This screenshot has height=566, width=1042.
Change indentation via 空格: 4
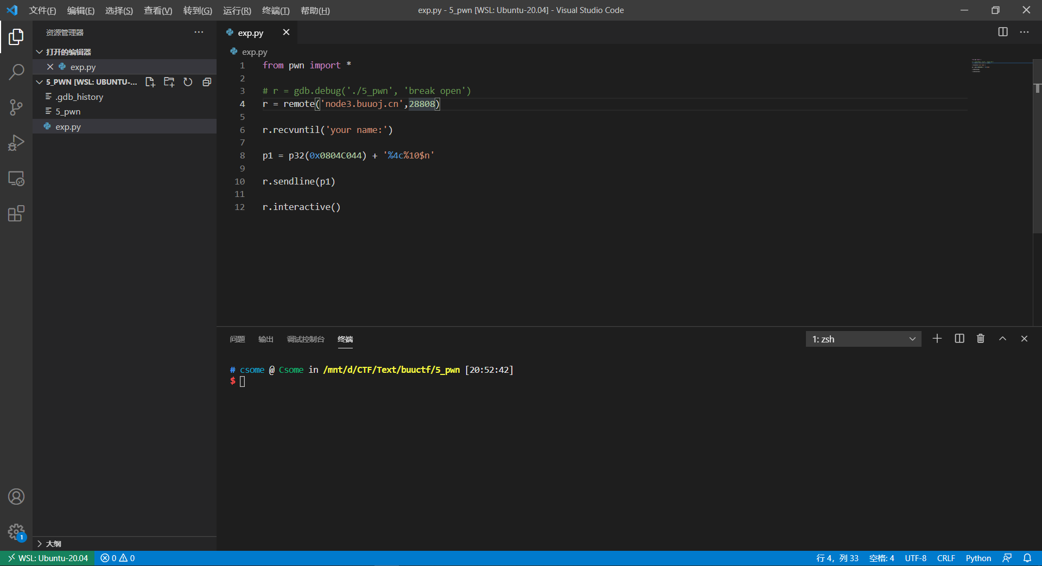pos(881,558)
